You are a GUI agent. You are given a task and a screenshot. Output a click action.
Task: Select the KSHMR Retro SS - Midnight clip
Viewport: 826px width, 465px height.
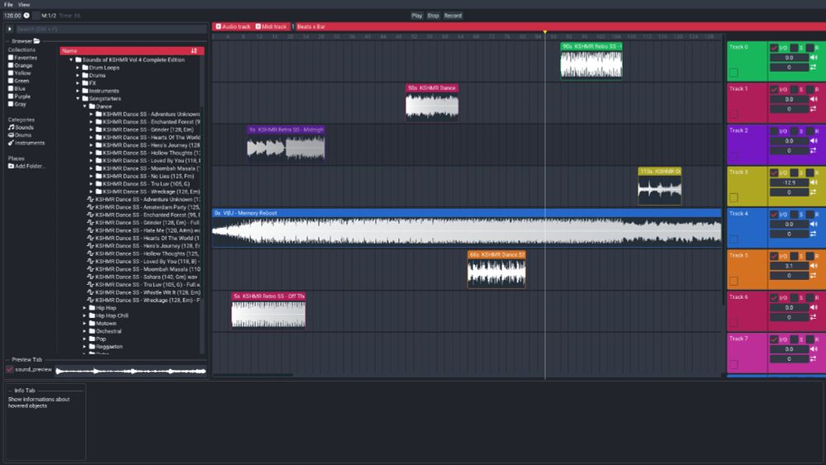(x=286, y=142)
